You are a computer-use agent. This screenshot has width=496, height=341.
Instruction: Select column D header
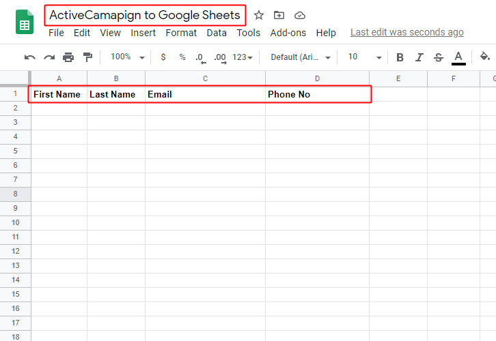317,78
